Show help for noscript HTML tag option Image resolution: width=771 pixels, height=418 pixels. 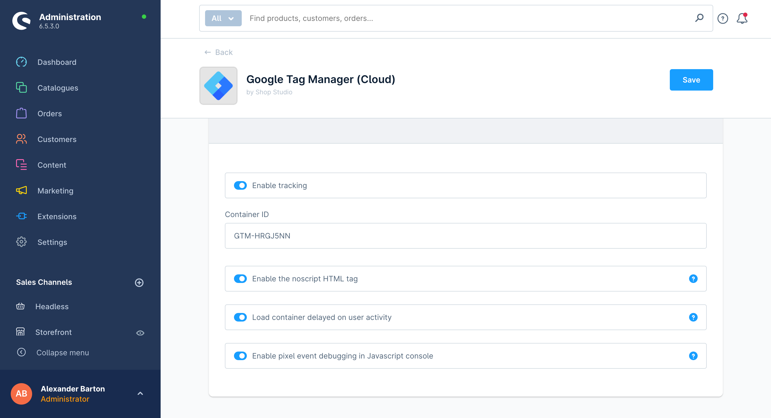point(693,279)
